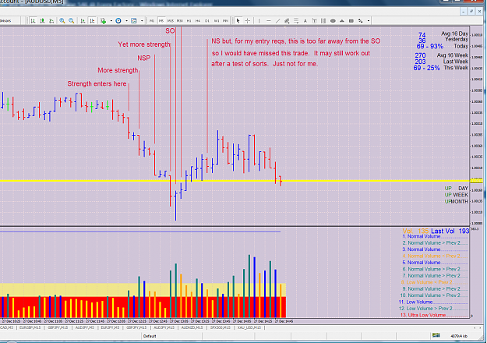This screenshot has width=487, height=343.
Task: Select the 'Yet more strength' chart label
Action: pos(144,44)
